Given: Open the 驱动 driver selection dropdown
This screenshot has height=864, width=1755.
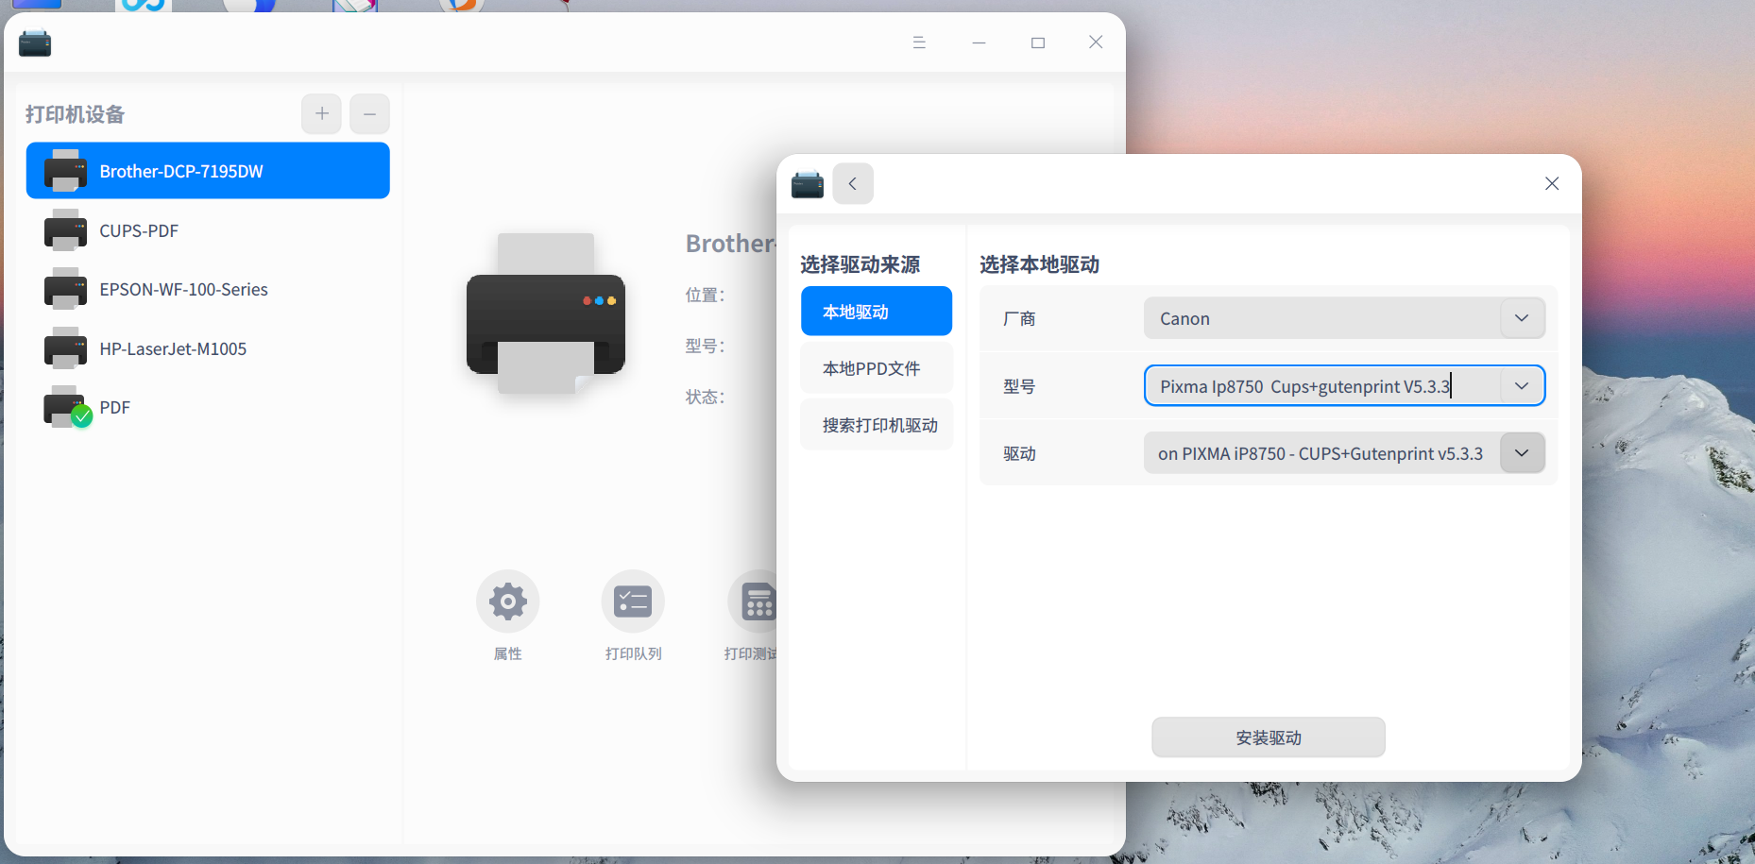Looking at the screenshot, I should (1521, 452).
